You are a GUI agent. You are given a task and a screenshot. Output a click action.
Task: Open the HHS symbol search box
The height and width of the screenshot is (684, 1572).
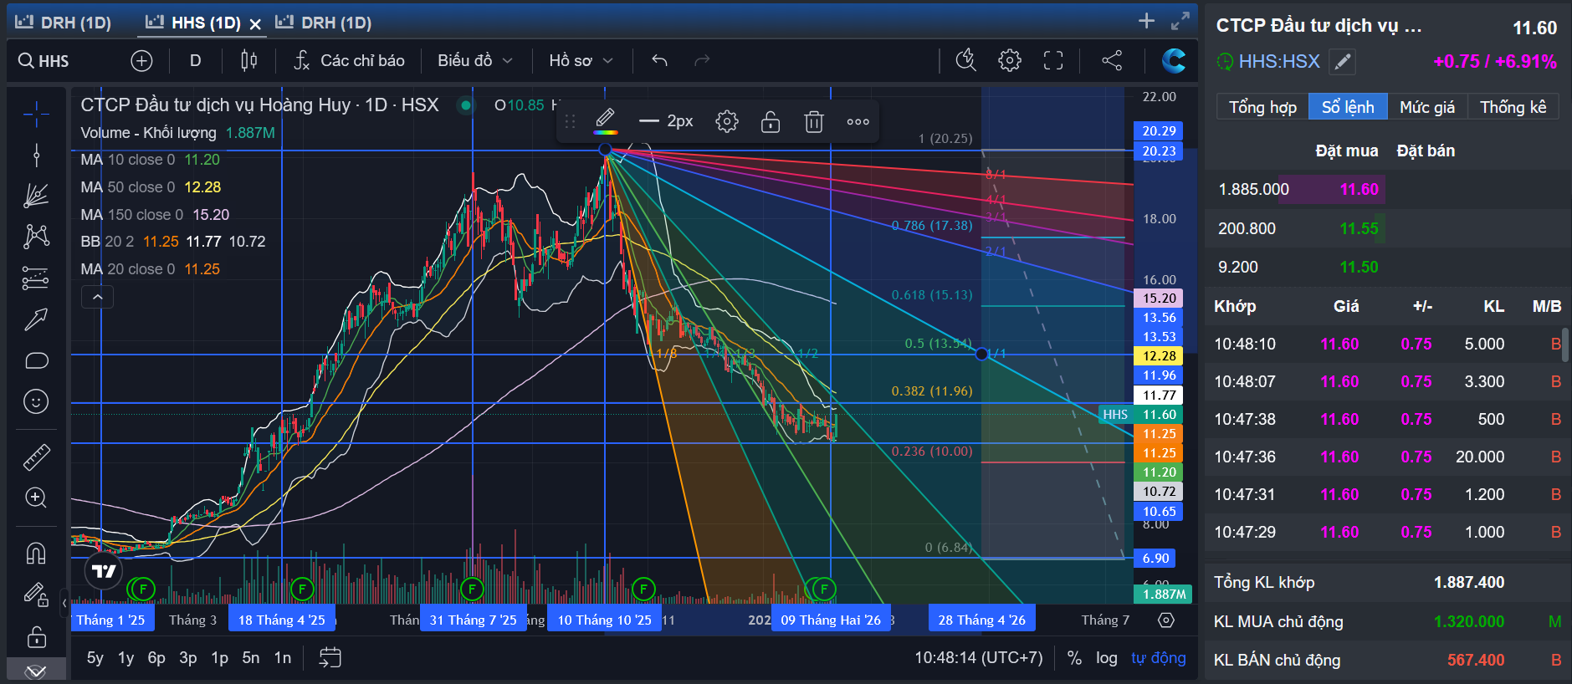point(44,60)
